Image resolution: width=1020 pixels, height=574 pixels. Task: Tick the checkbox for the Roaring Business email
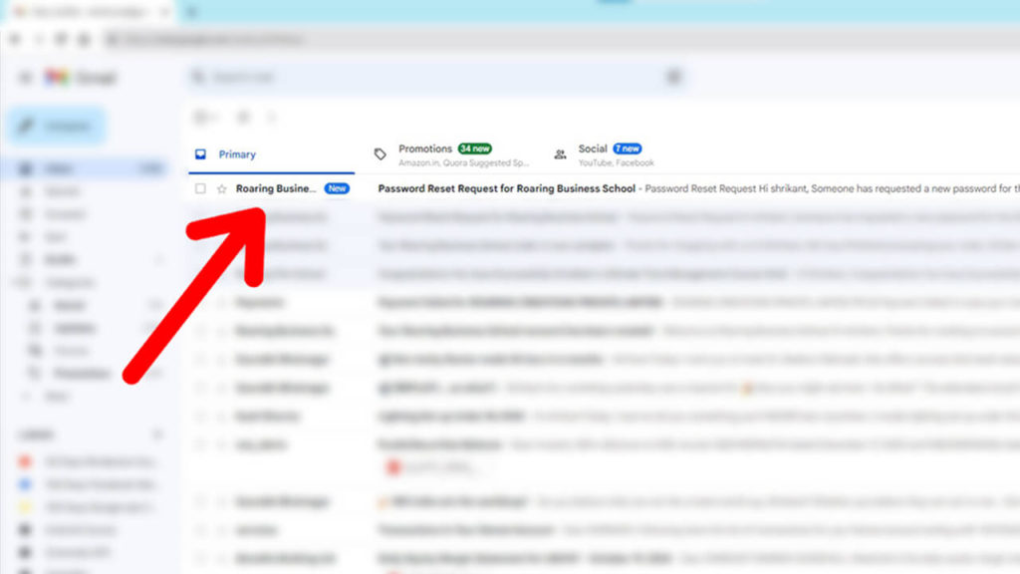click(x=200, y=188)
